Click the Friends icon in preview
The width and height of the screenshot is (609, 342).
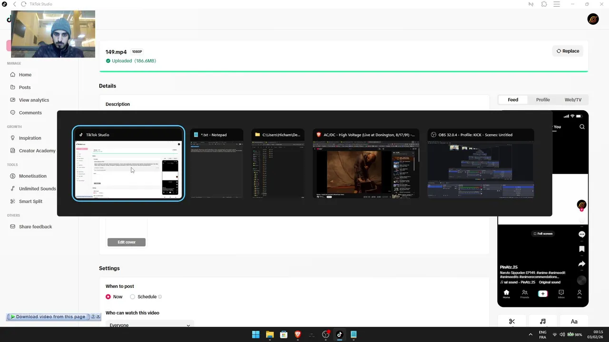[524, 294]
